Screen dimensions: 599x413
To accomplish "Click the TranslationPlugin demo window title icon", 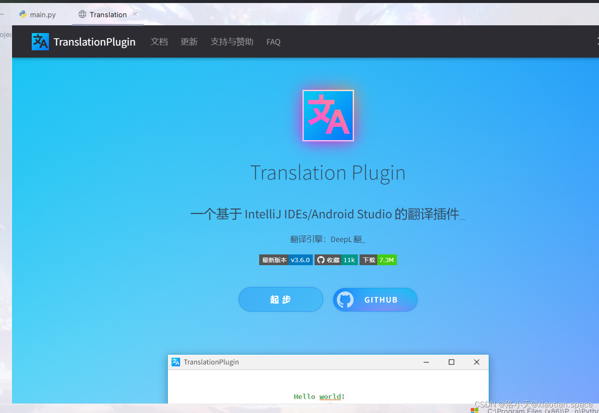I will pyautogui.click(x=176, y=362).
